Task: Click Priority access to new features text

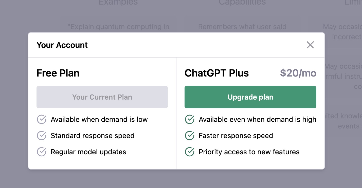Action: tap(249, 152)
